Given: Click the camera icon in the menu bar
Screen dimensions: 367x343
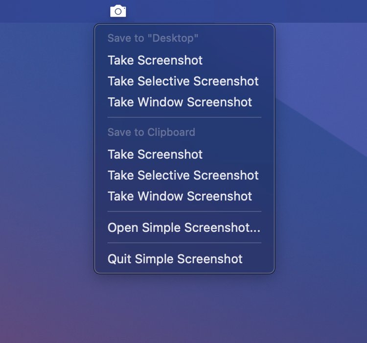Looking at the screenshot, I should pos(118,11).
